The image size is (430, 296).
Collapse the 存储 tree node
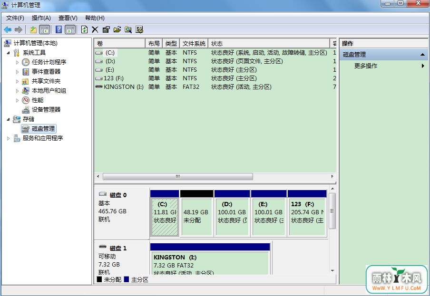[x=8, y=119]
